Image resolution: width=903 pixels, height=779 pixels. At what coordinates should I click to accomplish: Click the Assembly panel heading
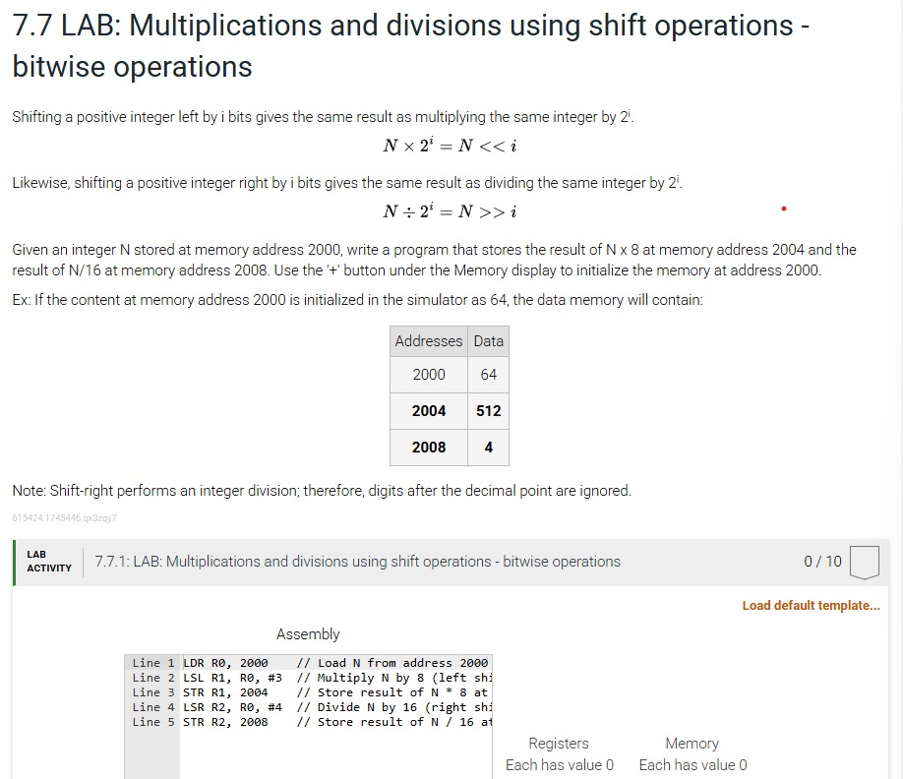(x=308, y=633)
